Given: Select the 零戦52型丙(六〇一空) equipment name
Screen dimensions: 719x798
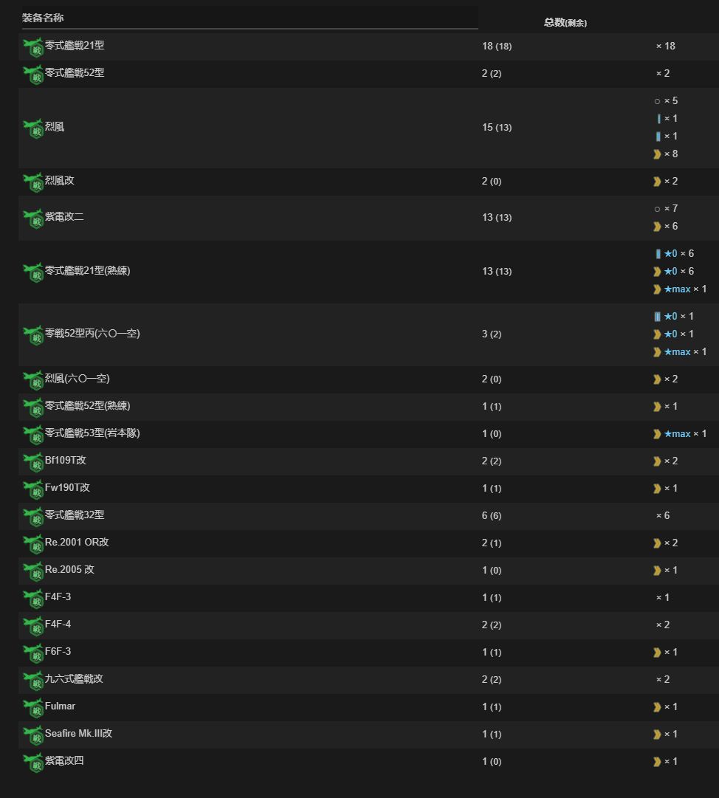Looking at the screenshot, I should [92, 334].
